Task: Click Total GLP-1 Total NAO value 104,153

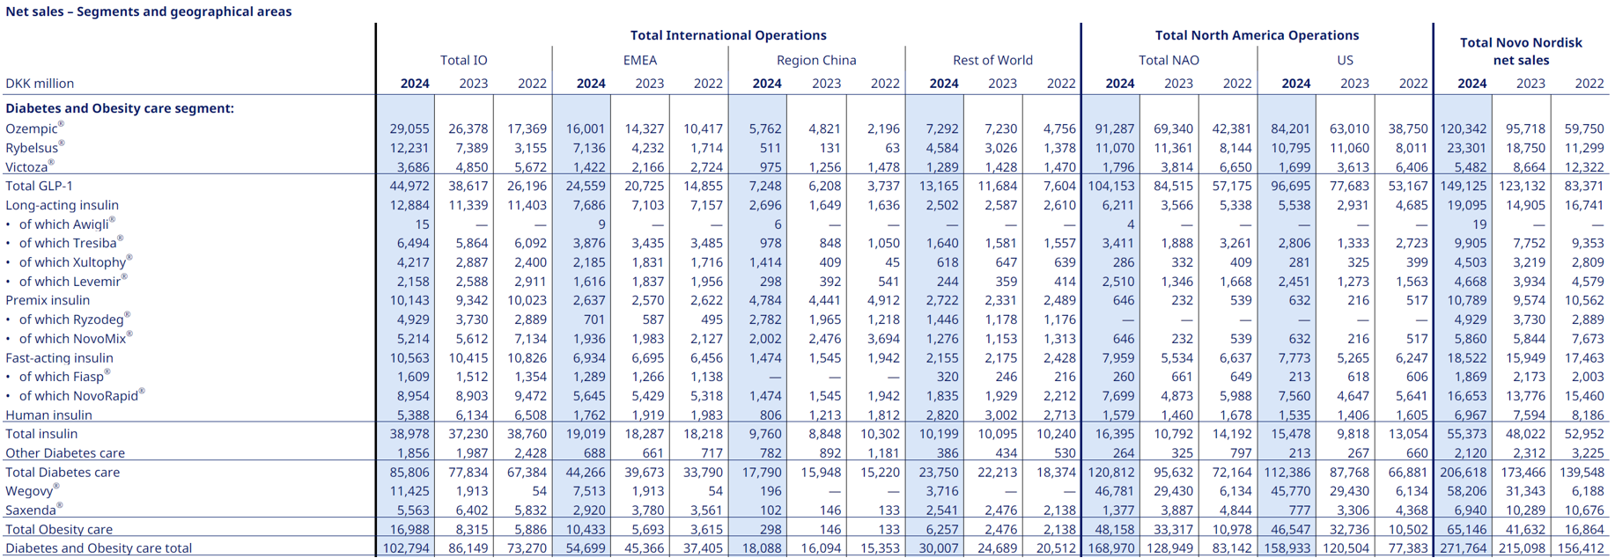Action: 1111,186
